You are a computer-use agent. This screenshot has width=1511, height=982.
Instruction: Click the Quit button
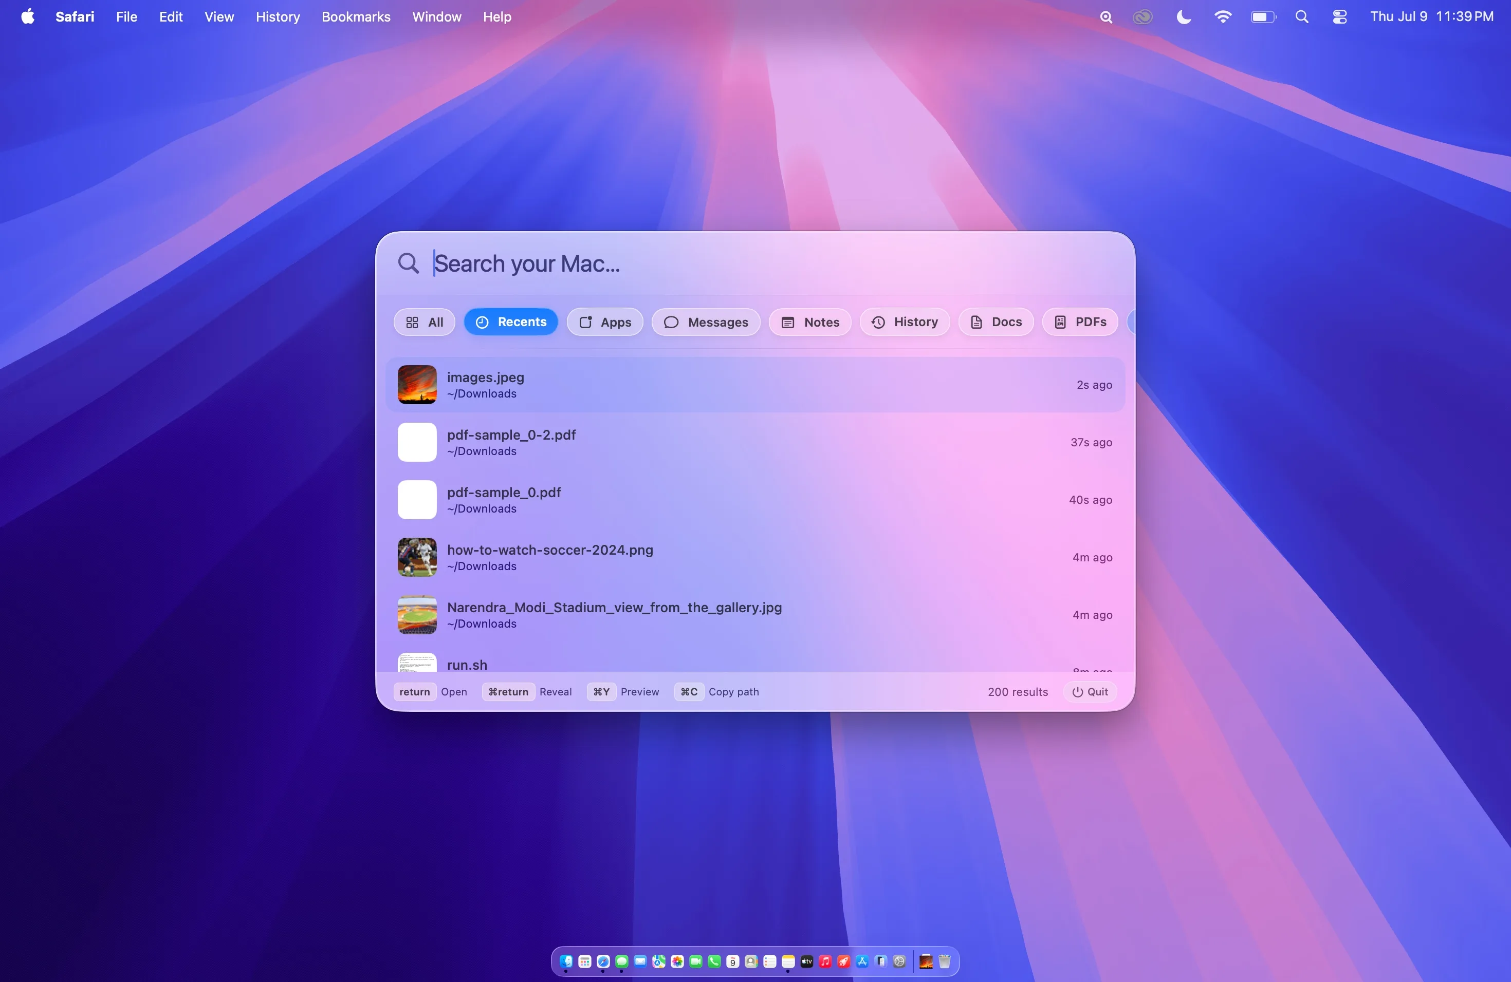1090,692
